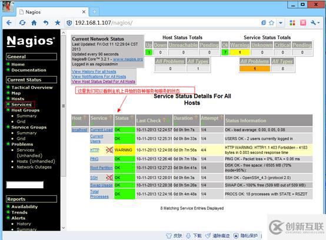Click service Ok count green cell
This screenshot has height=240, width=326.
(225, 52)
